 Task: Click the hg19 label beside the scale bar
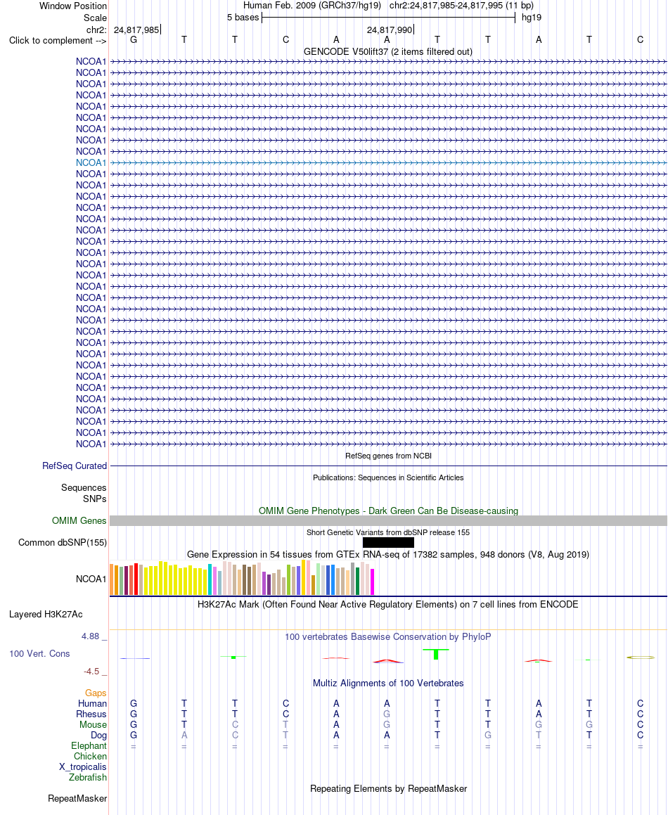click(532, 18)
